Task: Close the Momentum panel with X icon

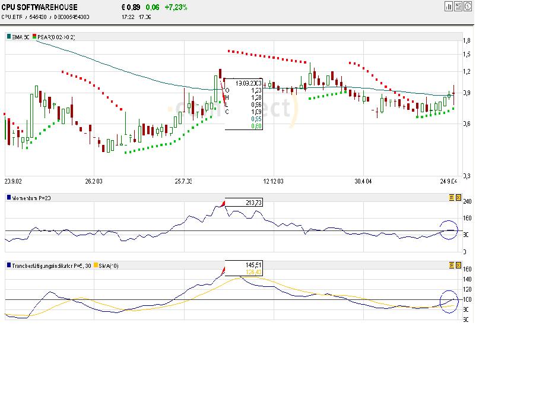Action: pyautogui.click(x=458, y=197)
